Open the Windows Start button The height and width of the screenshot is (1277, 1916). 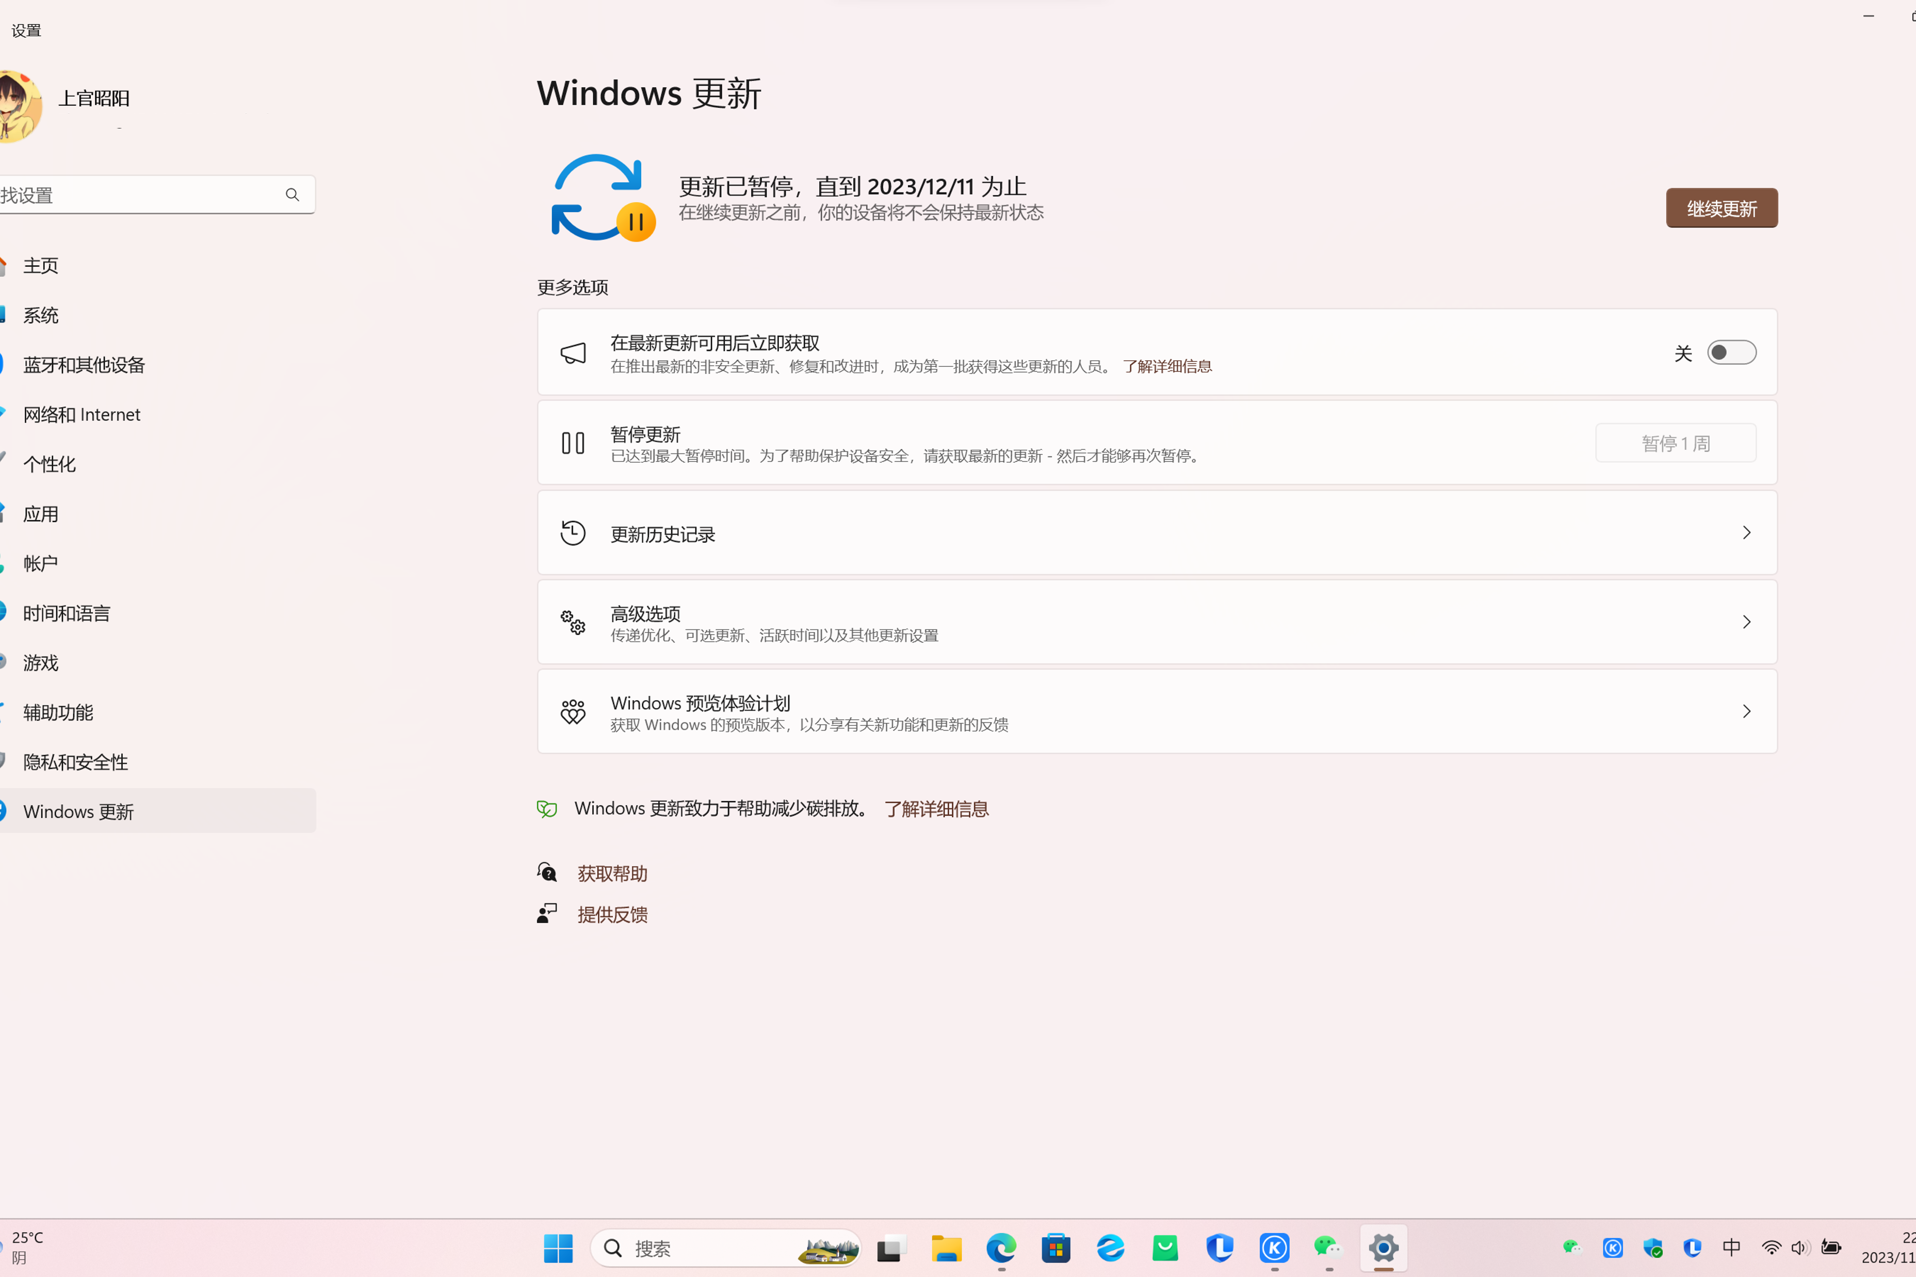pos(558,1248)
